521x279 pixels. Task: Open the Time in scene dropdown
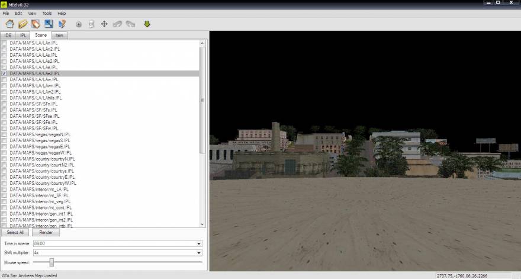(199, 243)
